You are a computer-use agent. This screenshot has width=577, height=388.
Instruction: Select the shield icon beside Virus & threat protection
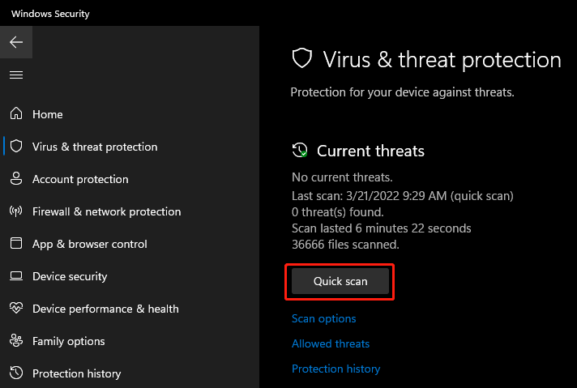(x=16, y=146)
